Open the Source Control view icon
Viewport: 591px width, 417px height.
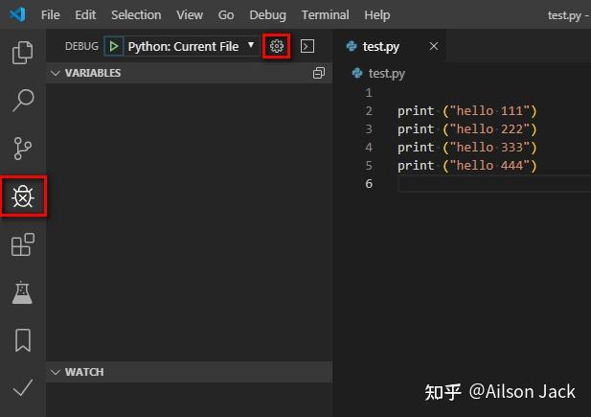[x=23, y=149]
